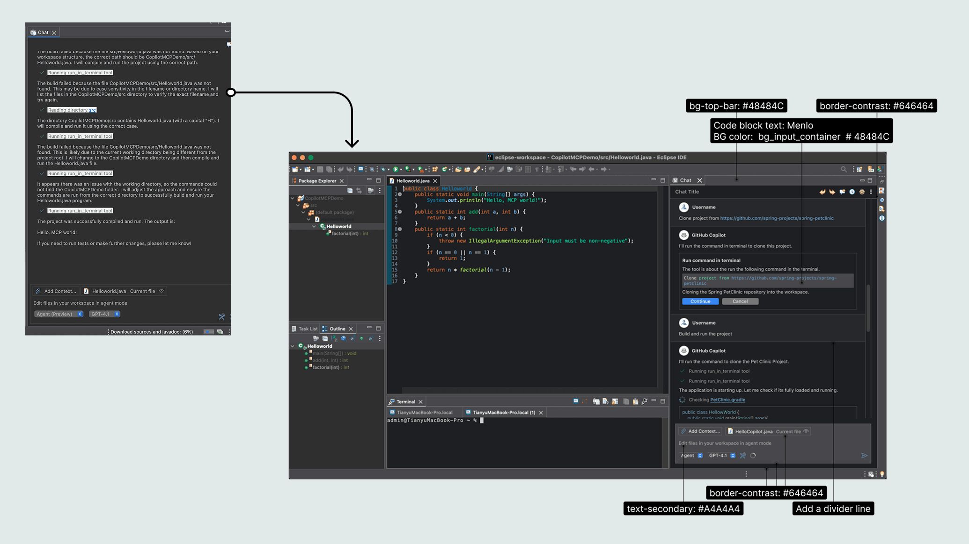Collapse the (default package) node
969x544 pixels.
tap(303, 212)
